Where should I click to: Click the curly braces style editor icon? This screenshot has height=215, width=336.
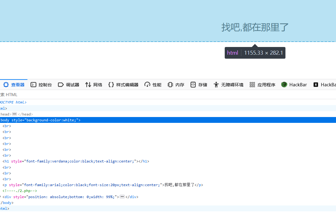[x=111, y=85]
